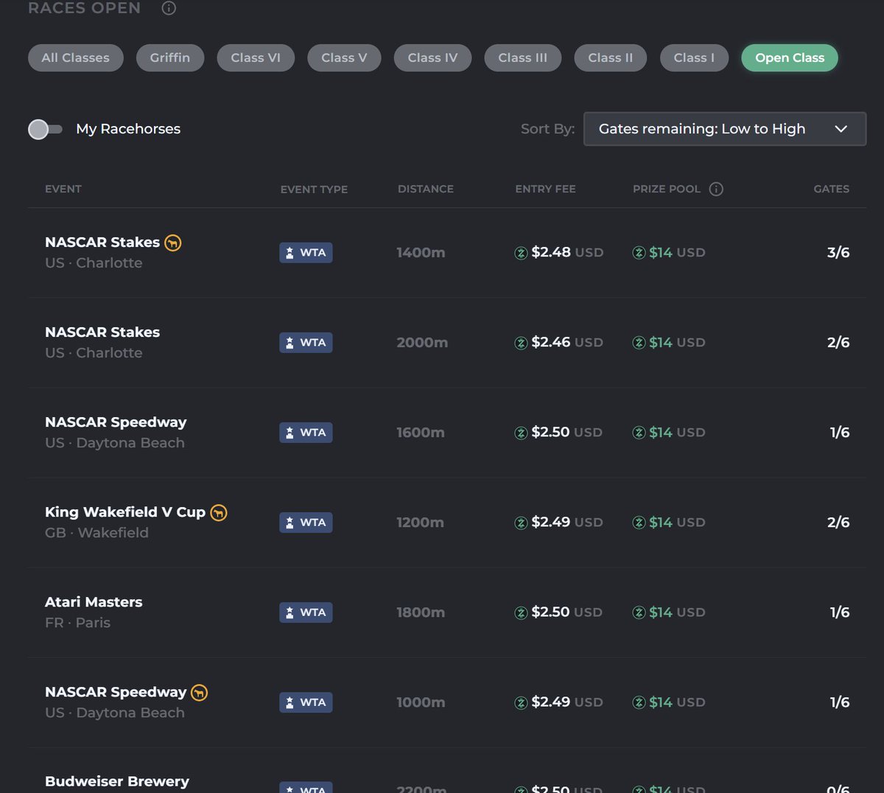The width and height of the screenshot is (884, 793).
Task: Click the Event column header
Action: pos(63,189)
